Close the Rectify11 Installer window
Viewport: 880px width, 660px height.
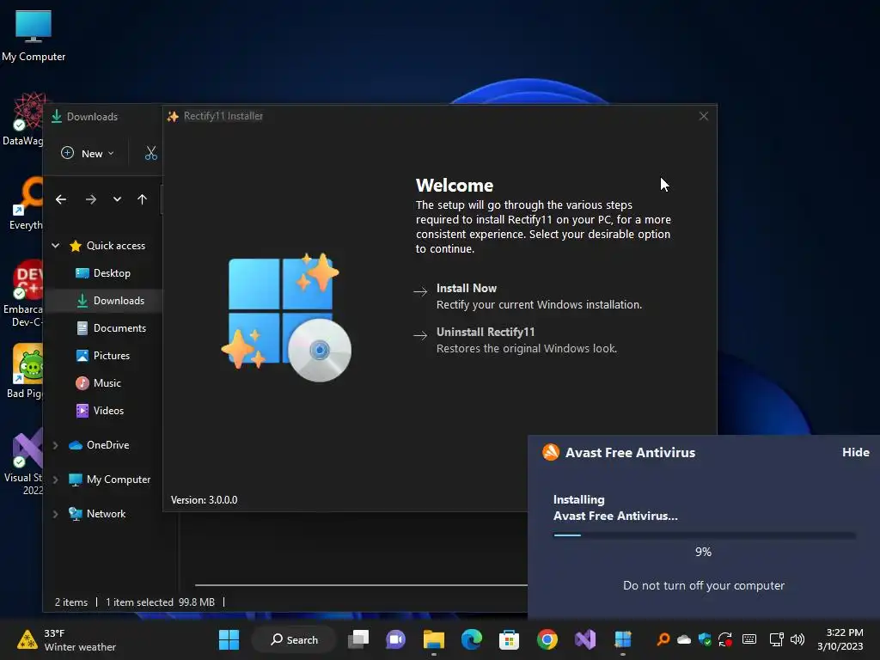click(x=703, y=116)
